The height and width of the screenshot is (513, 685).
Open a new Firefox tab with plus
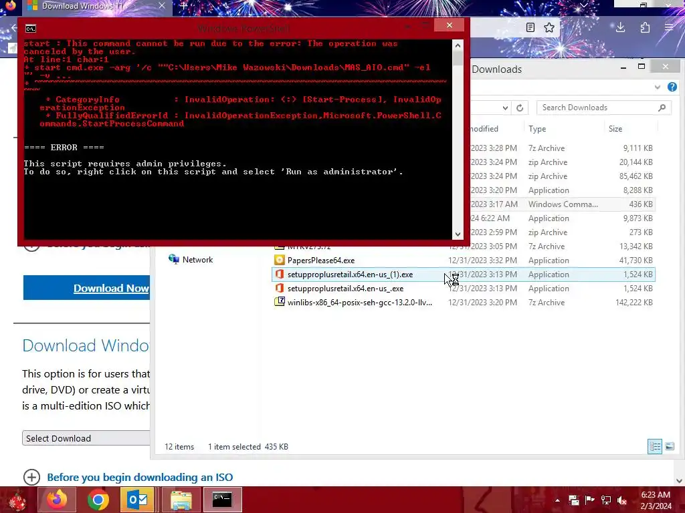pos(184,6)
